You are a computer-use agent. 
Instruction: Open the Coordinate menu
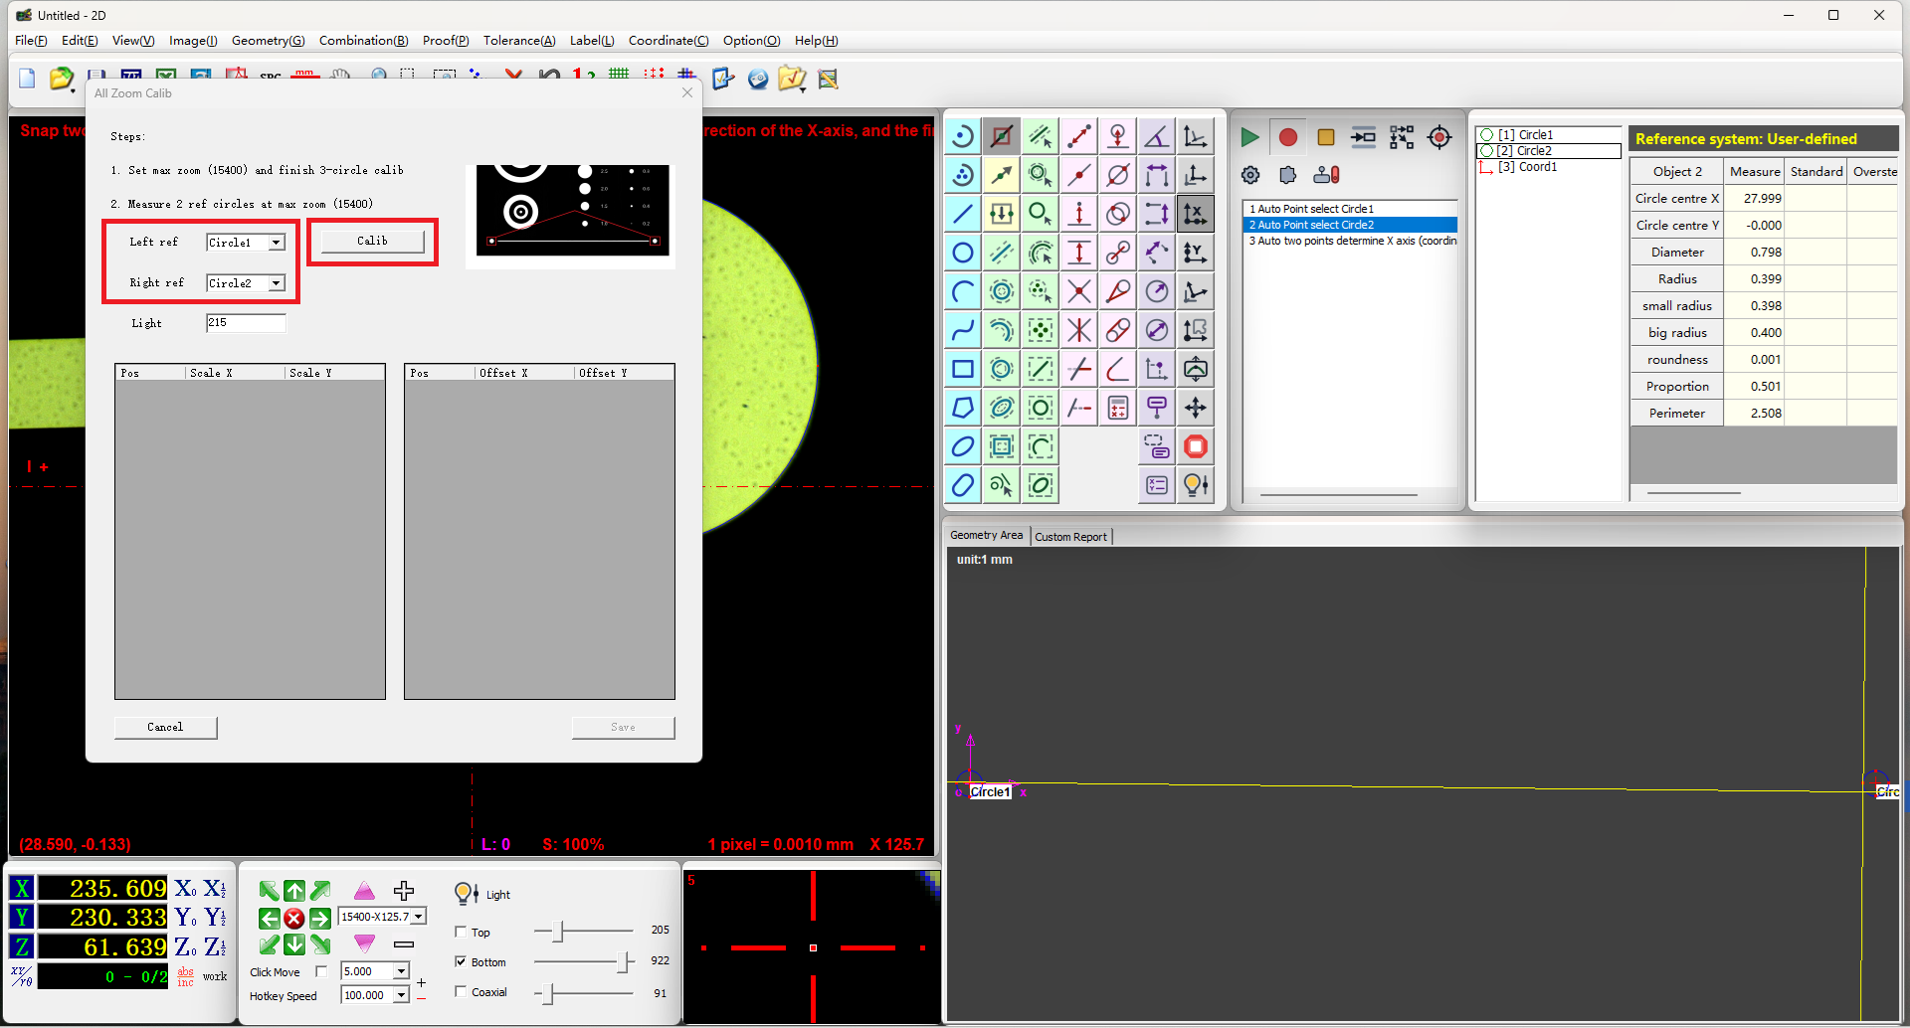(668, 41)
